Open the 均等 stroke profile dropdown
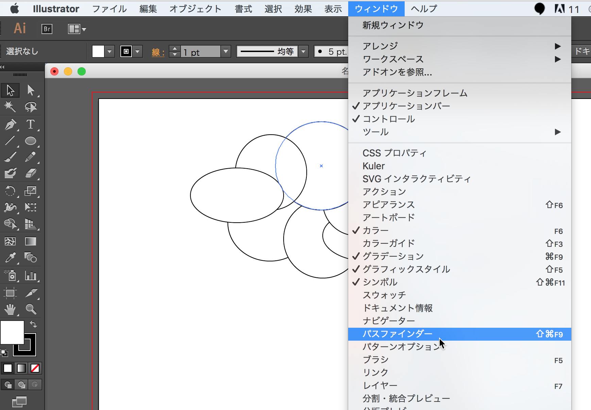The height and width of the screenshot is (410, 591). pos(303,52)
